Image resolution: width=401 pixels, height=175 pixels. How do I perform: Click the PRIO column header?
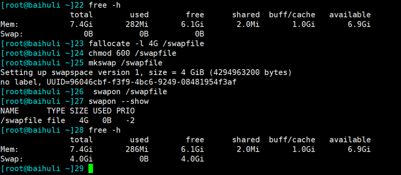tap(125, 111)
